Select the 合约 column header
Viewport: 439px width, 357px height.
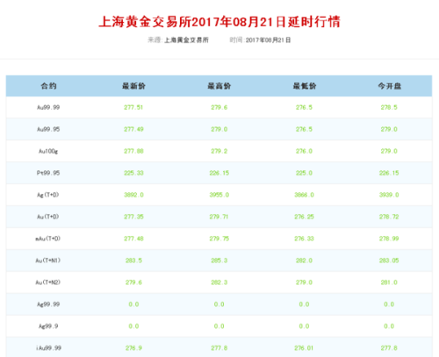(x=48, y=86)
